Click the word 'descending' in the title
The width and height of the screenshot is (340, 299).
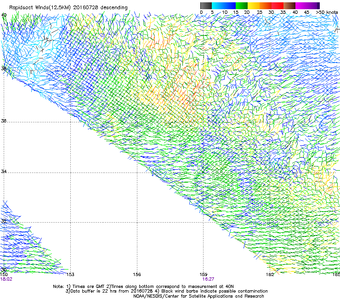pos(114,8)
